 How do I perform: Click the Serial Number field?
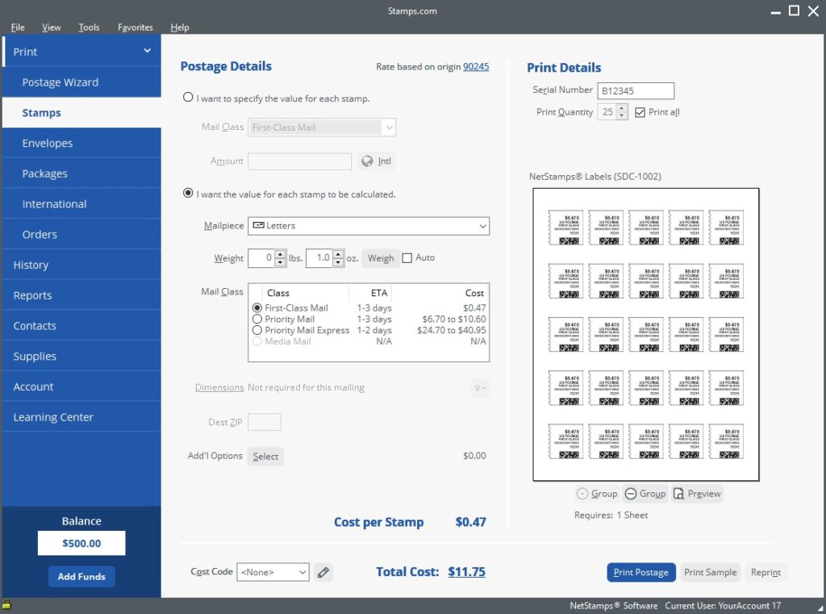[636, 90]
